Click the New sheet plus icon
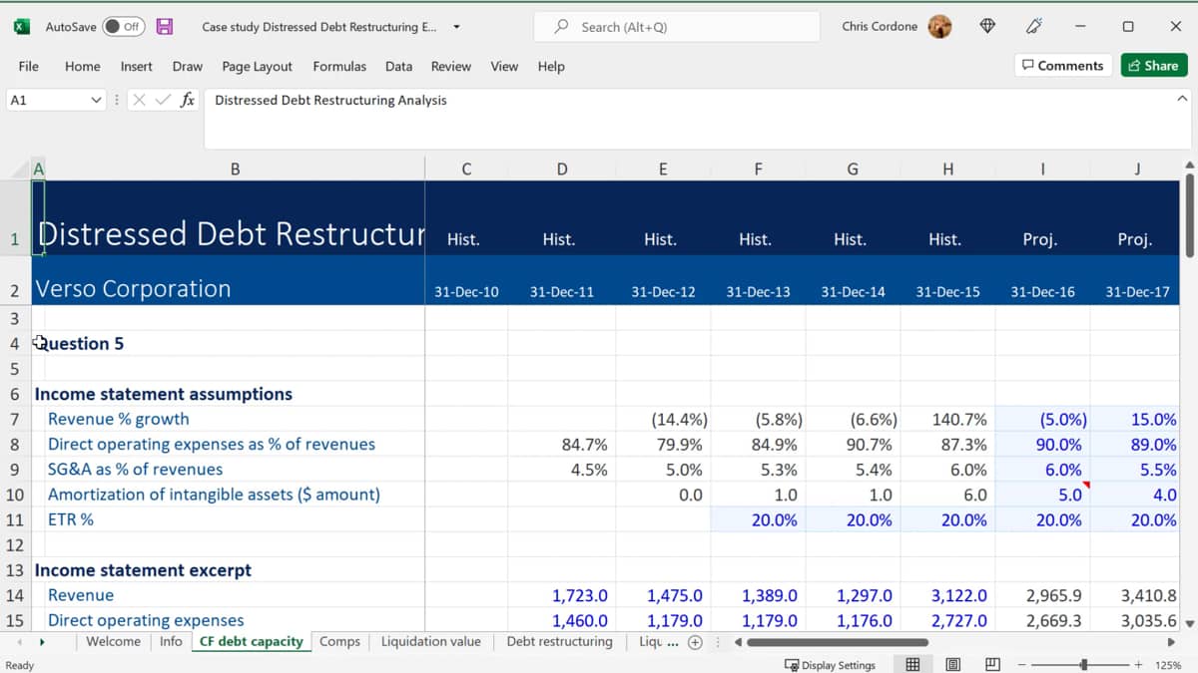 tap(696, 642)
